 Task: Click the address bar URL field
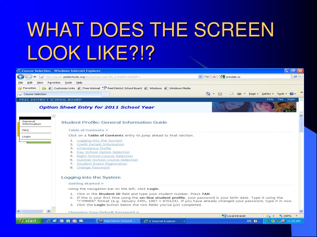point(119,77)
